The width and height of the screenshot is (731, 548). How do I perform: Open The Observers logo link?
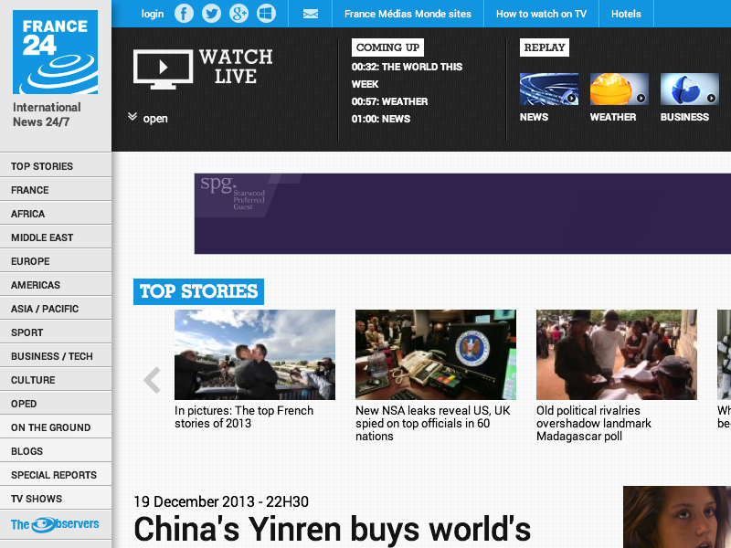(55, 524)
